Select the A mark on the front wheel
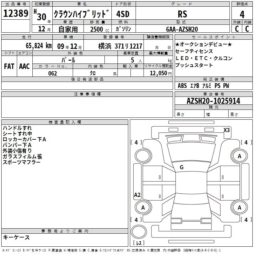254x254 pixels. tap(239, 156)
